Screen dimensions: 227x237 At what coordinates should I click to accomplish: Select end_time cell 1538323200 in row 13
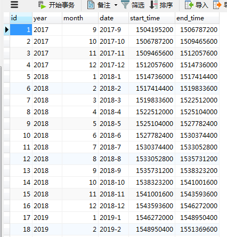197,171
